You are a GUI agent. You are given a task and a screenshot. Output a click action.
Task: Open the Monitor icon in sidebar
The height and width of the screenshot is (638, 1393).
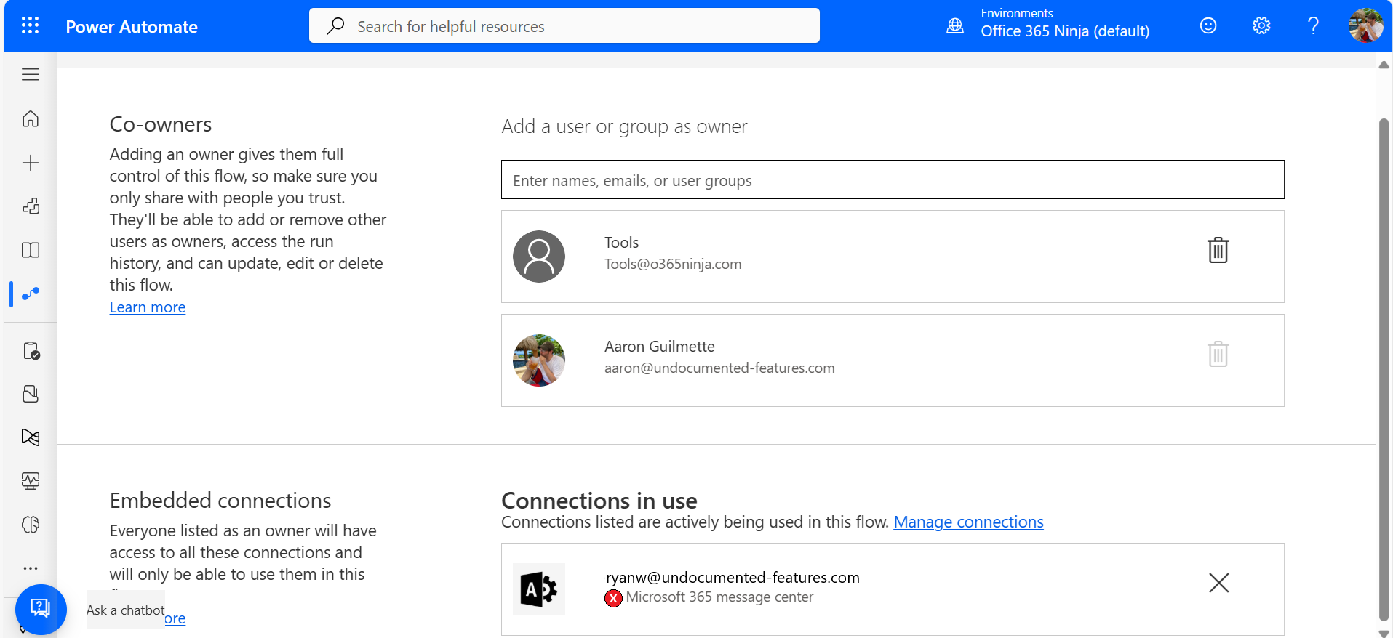tap(31, 481)
